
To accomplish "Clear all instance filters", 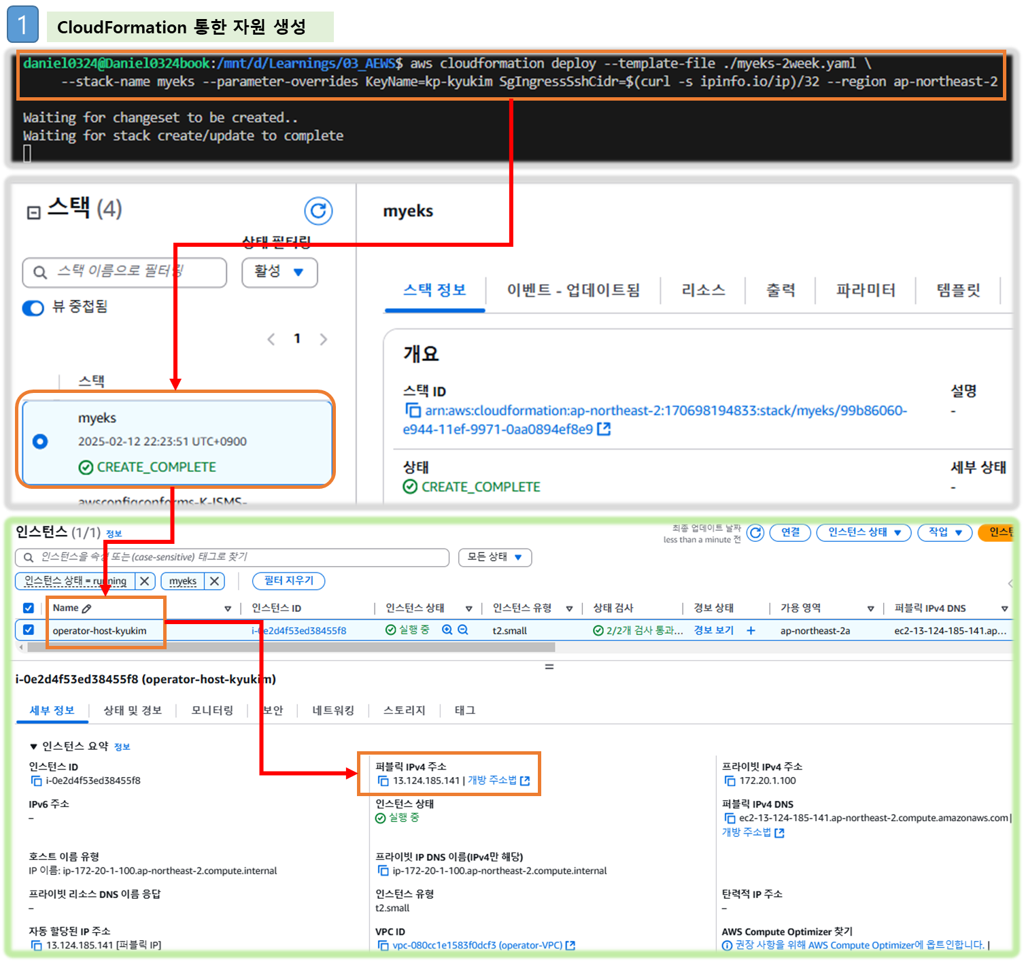I will click(289, 581).
